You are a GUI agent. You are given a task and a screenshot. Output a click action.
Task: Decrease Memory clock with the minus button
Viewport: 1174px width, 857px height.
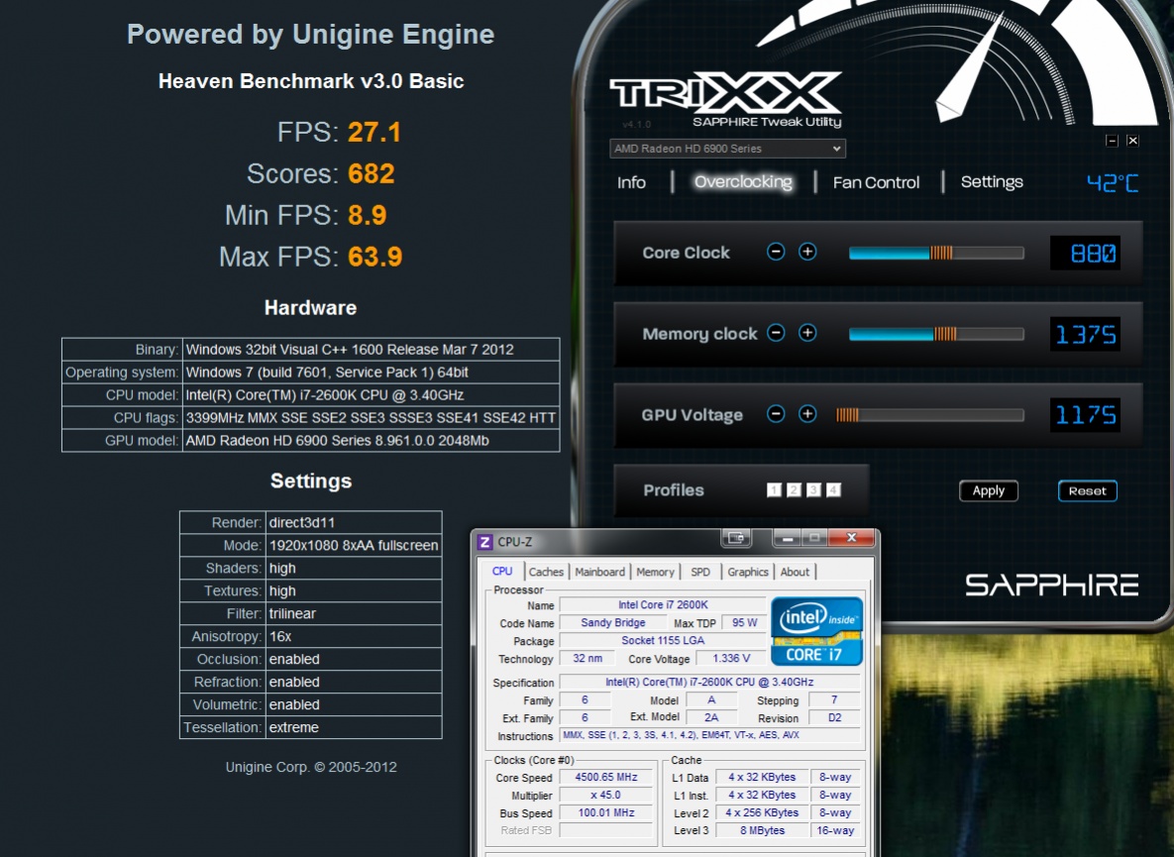click(x=776, y=333)
